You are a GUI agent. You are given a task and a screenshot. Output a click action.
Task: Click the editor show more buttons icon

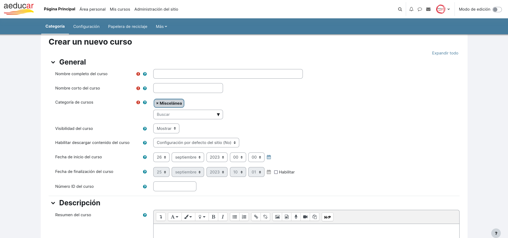pyautogui.click(x=161, y=217)
